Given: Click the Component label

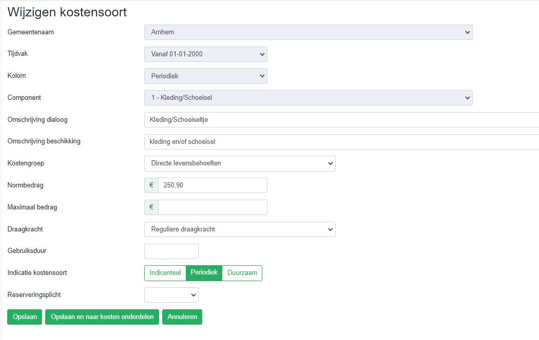Looking at the screenshot, I should (24, 98).
